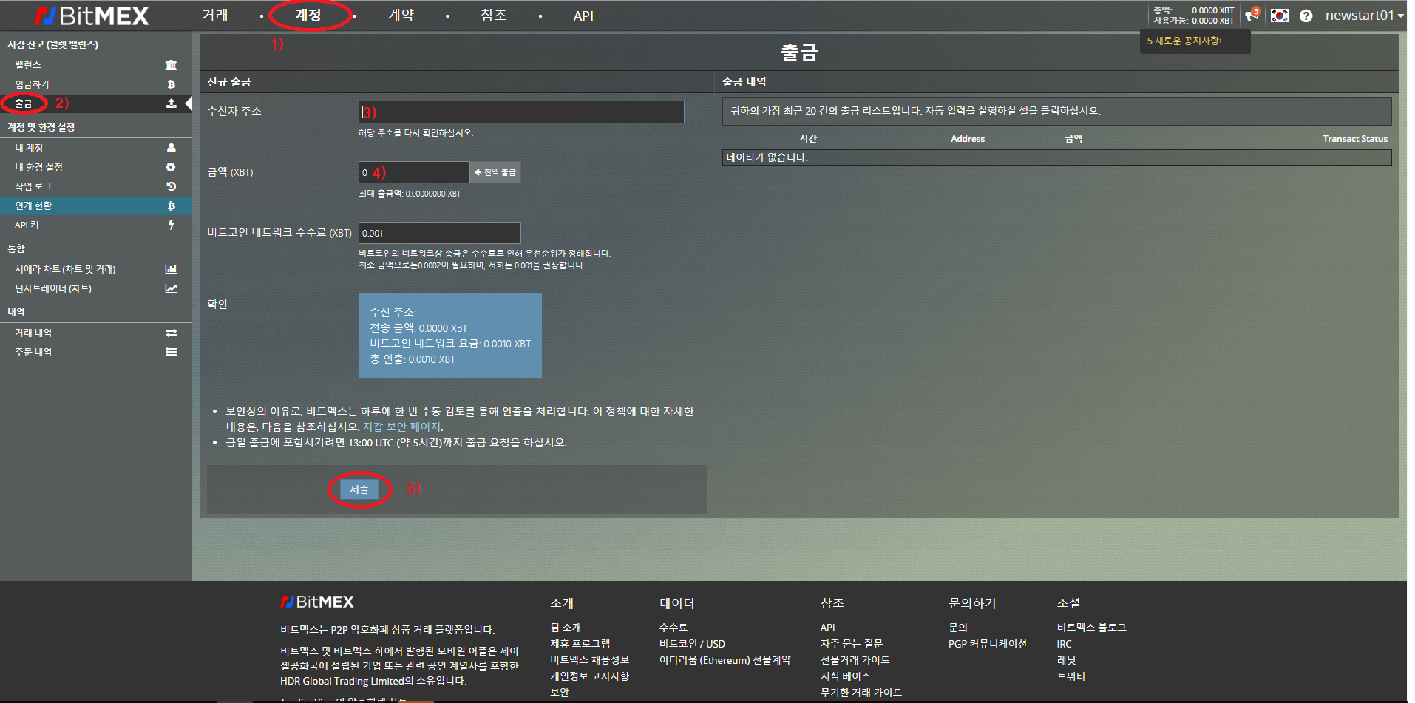Click the 제출 submit button
Image resolution: width=1415 pixels, height=703 pixels.
pos(359,489)
